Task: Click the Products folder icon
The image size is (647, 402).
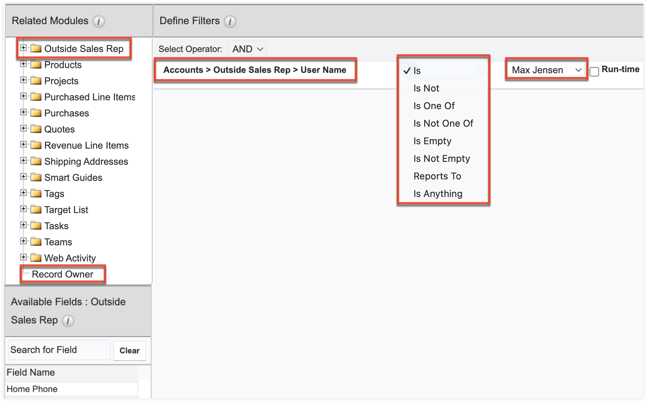Action: pyautogui.click(x=36, y=64)
